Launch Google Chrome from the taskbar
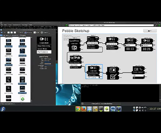This screenshot has width=161, height=133. [x=78, y=109]
